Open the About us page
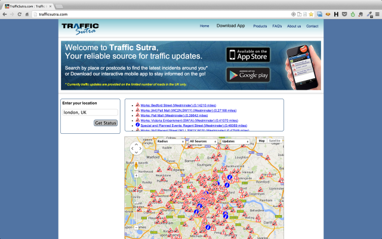382x239 pixels. tap(294, 26)
